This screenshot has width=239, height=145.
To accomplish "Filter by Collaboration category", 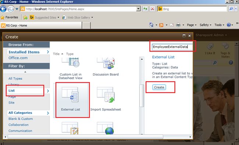I will pyautogui.click(x=18, y=124).
